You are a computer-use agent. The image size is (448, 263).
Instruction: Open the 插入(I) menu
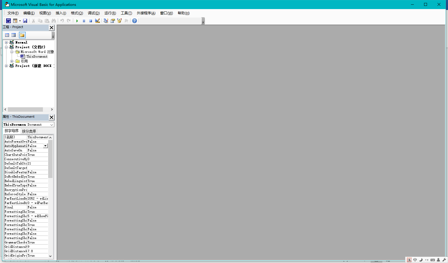[61, 13]
